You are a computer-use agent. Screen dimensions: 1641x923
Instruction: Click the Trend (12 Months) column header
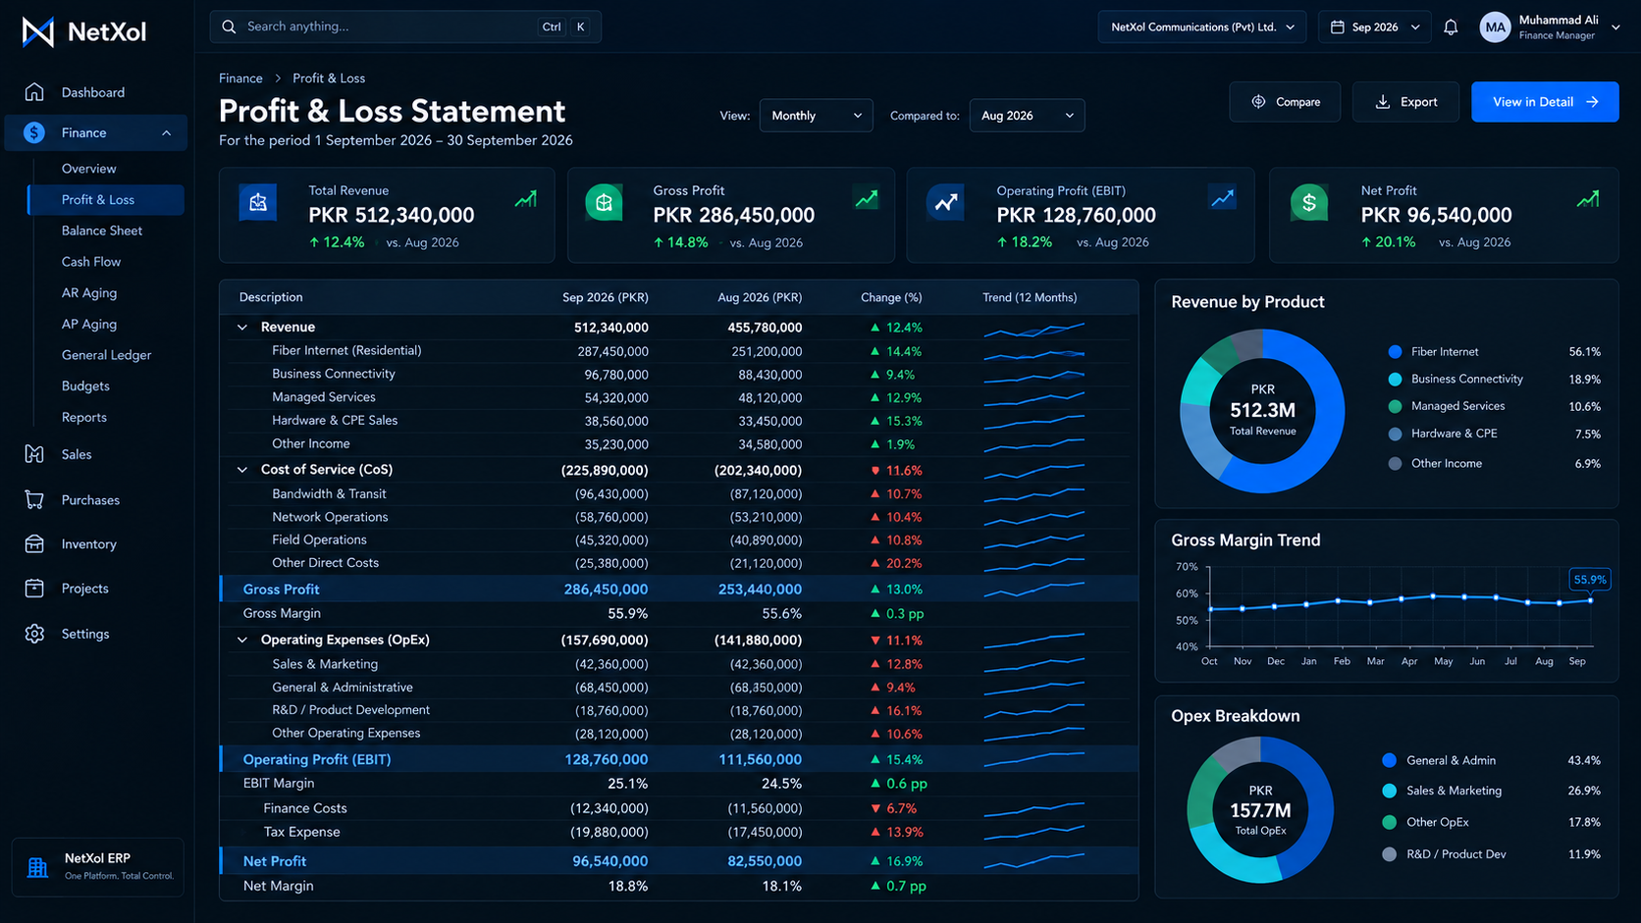[1030, 297]
